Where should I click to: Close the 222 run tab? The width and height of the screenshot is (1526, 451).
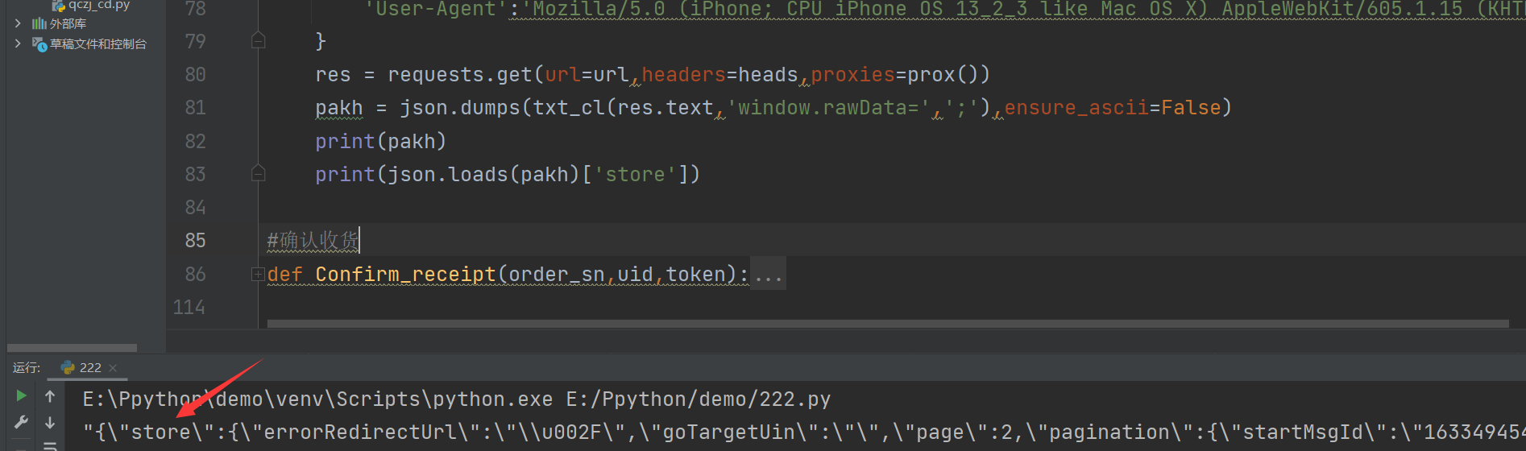click(113, 368)
